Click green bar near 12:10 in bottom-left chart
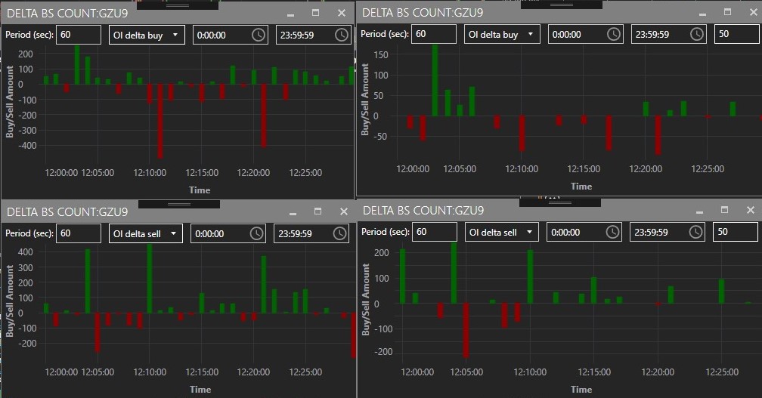The height and width of the screenshot is (398, 762). point(150,279)
